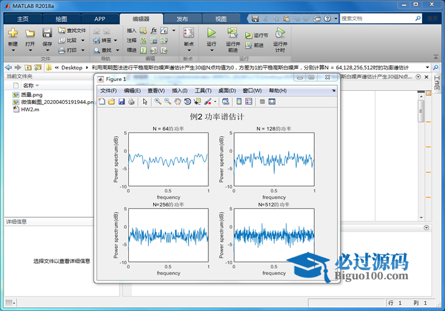Click Run and Advance (运行并前进) icon
Viewport: 445px width, 311px height.
click(x=233, y=33)
